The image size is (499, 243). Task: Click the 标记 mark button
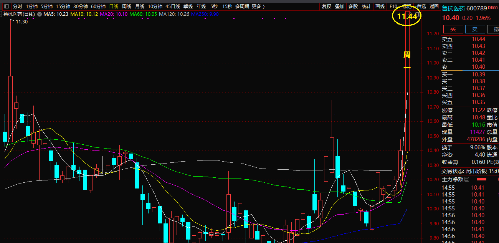[x=407, y=7]
